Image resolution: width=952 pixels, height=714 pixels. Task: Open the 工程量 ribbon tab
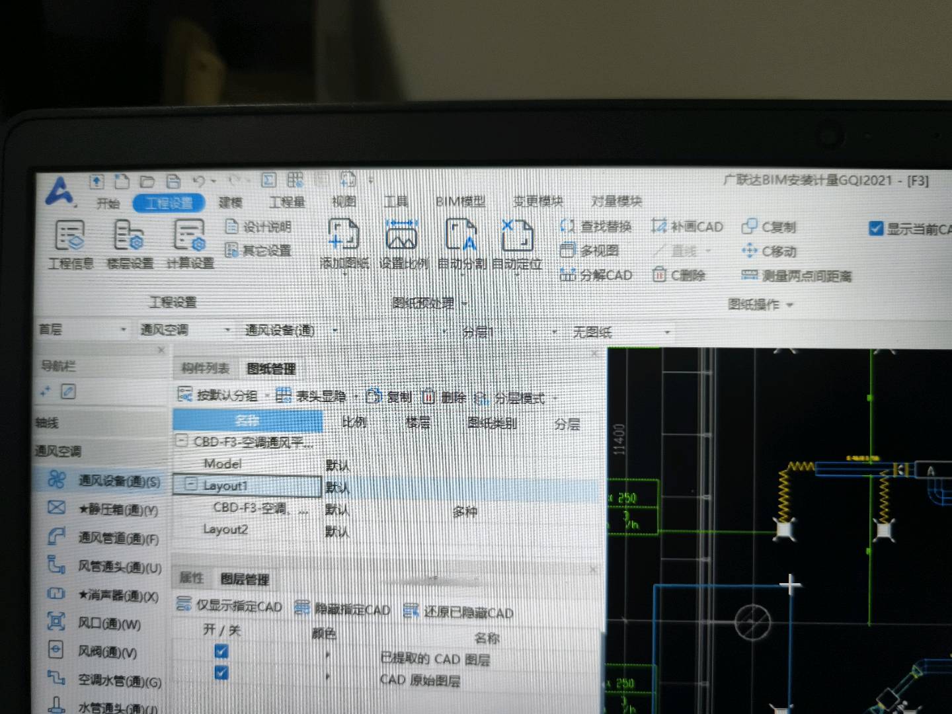287,202
